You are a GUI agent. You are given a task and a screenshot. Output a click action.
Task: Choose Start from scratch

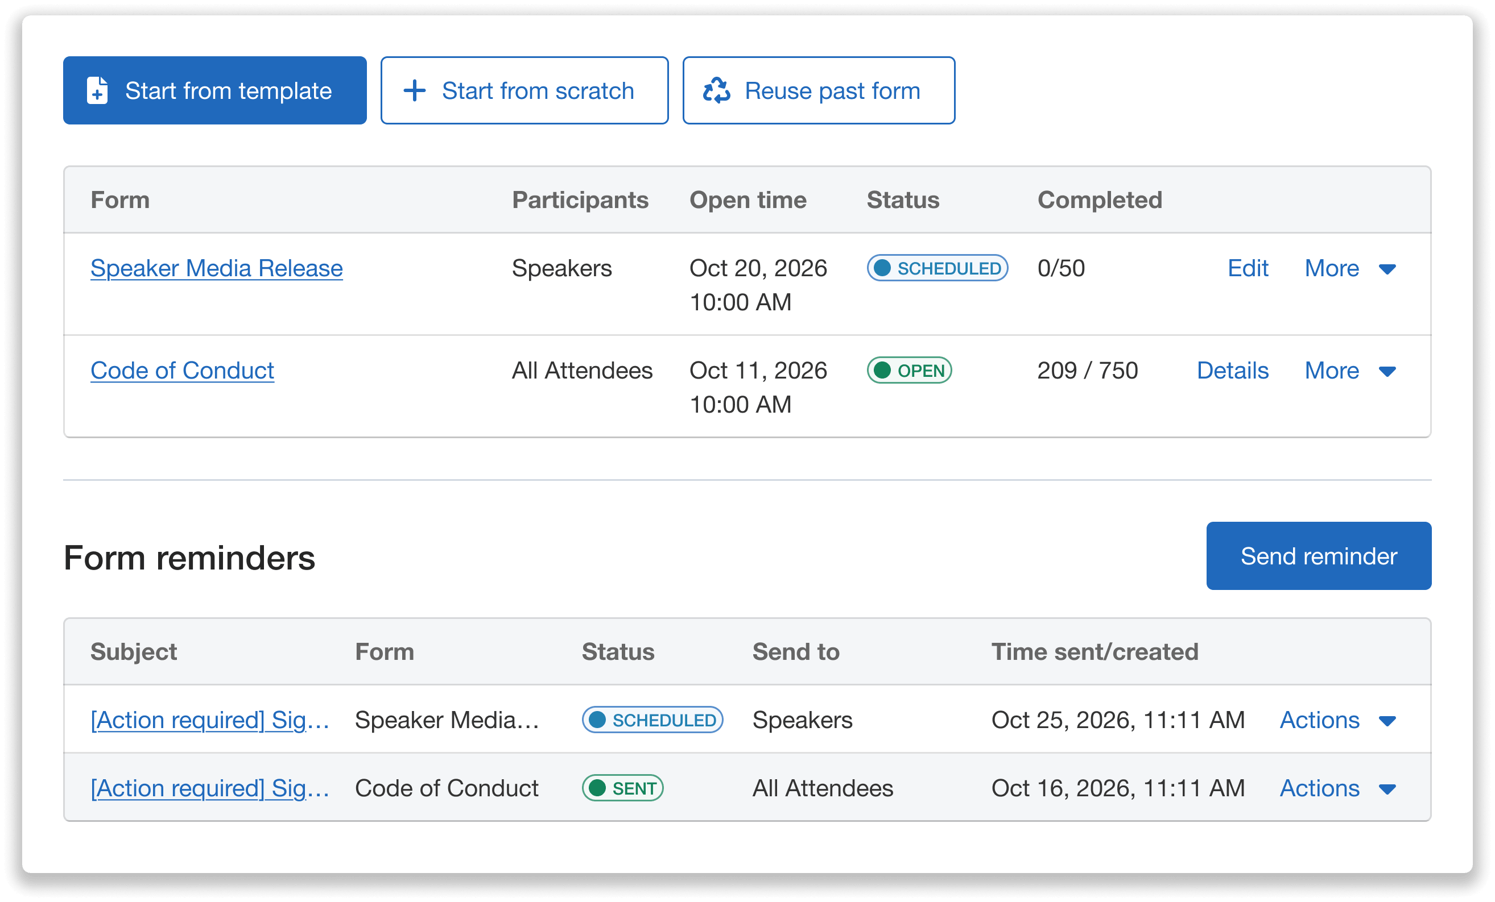525,91
